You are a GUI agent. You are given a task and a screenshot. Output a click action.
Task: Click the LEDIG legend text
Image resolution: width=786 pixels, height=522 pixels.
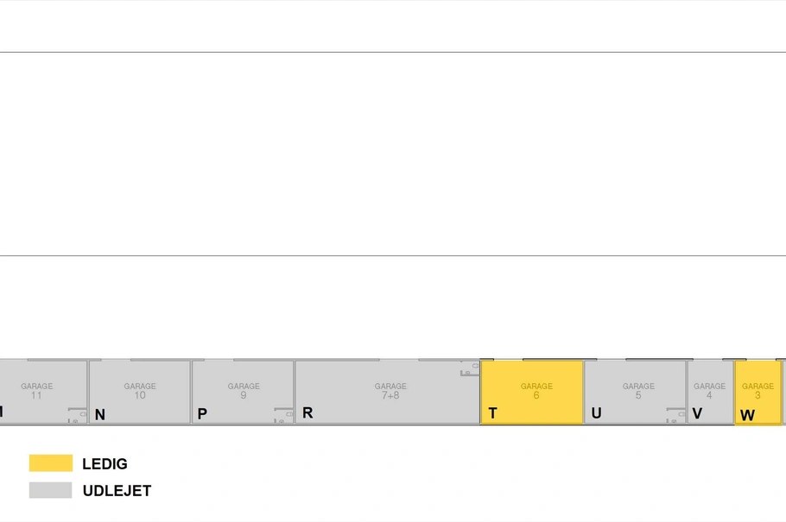pyautogui.click(x=105, y=464)
